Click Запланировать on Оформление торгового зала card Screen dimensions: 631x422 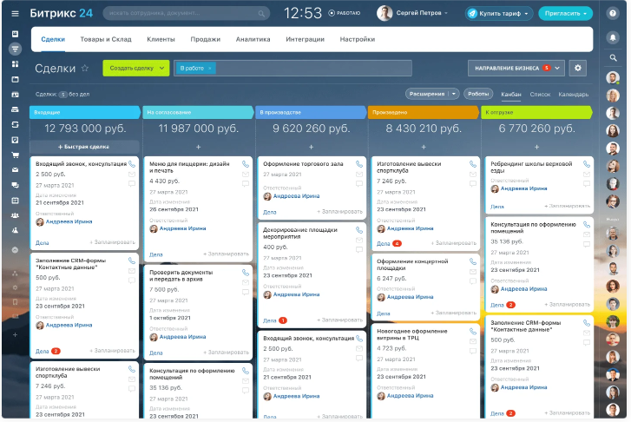339,211
